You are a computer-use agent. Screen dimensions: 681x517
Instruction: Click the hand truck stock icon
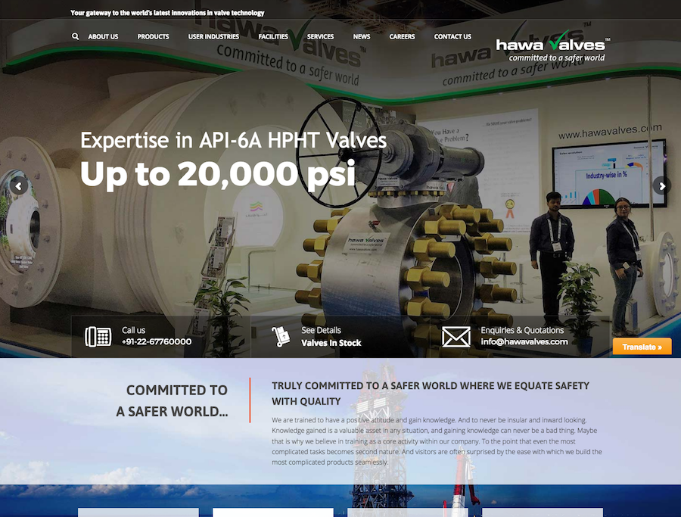click(281, 336)
